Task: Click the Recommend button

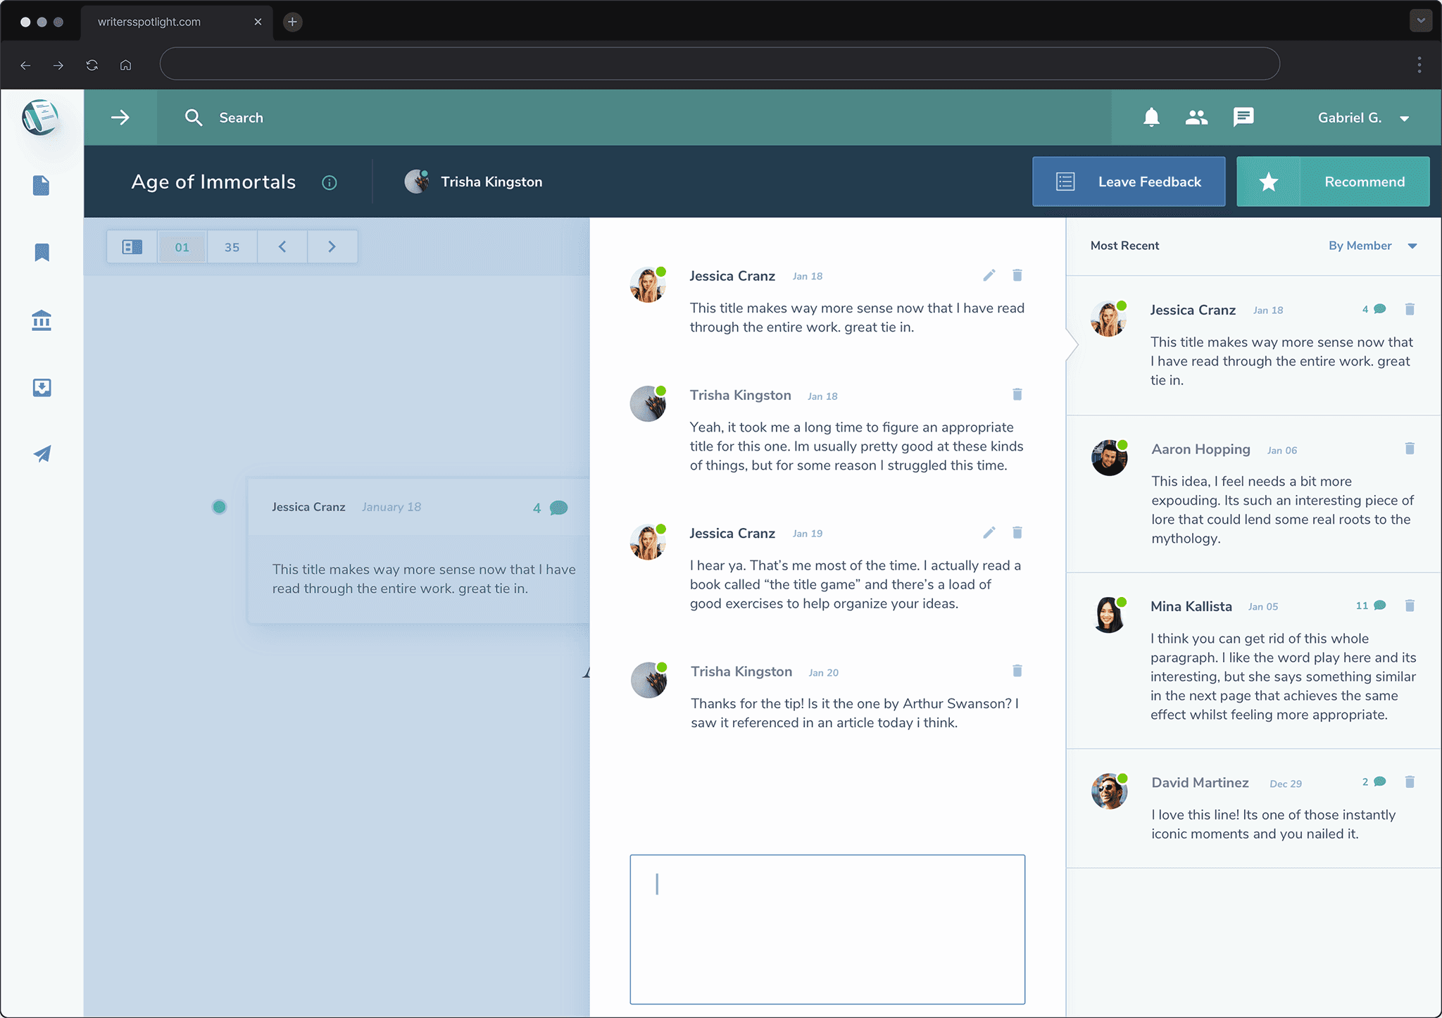Action: (x=1333, y=182)
